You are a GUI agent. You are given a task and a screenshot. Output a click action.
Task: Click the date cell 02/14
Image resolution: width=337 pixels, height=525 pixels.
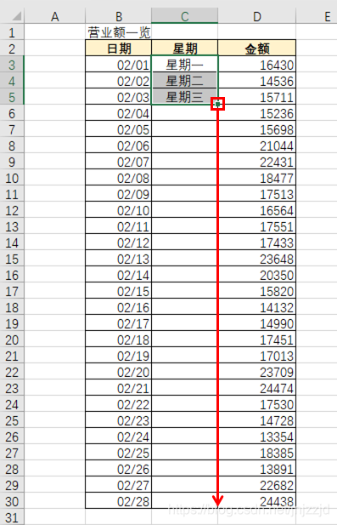tap(119, 275)
